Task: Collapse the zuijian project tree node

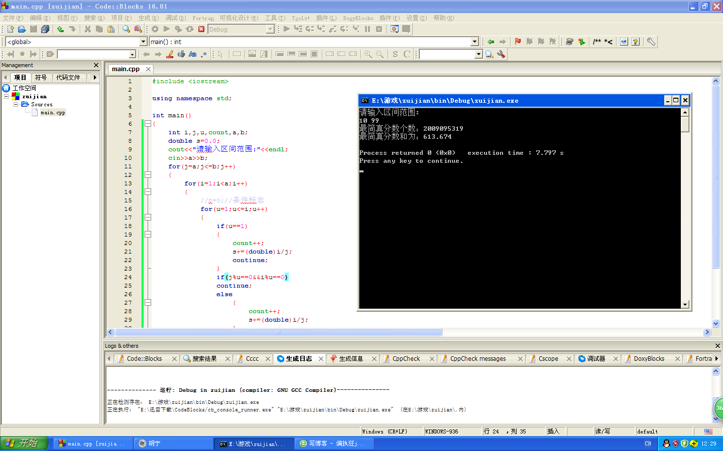Action: [7, 96]
